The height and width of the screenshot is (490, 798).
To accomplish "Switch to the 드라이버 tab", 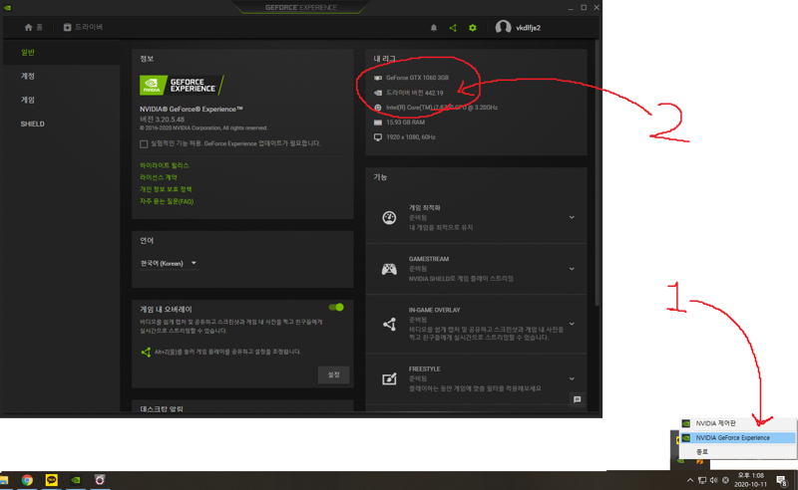I will click(83, 27).
